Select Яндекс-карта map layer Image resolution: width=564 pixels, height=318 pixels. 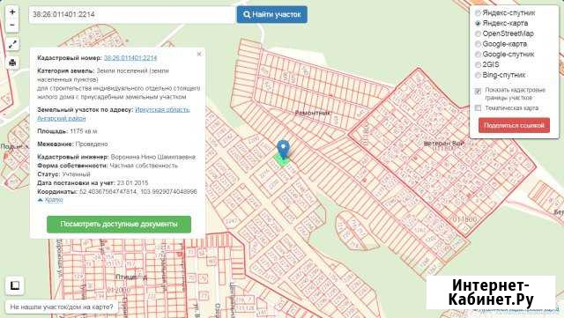(x=478, y=24)
